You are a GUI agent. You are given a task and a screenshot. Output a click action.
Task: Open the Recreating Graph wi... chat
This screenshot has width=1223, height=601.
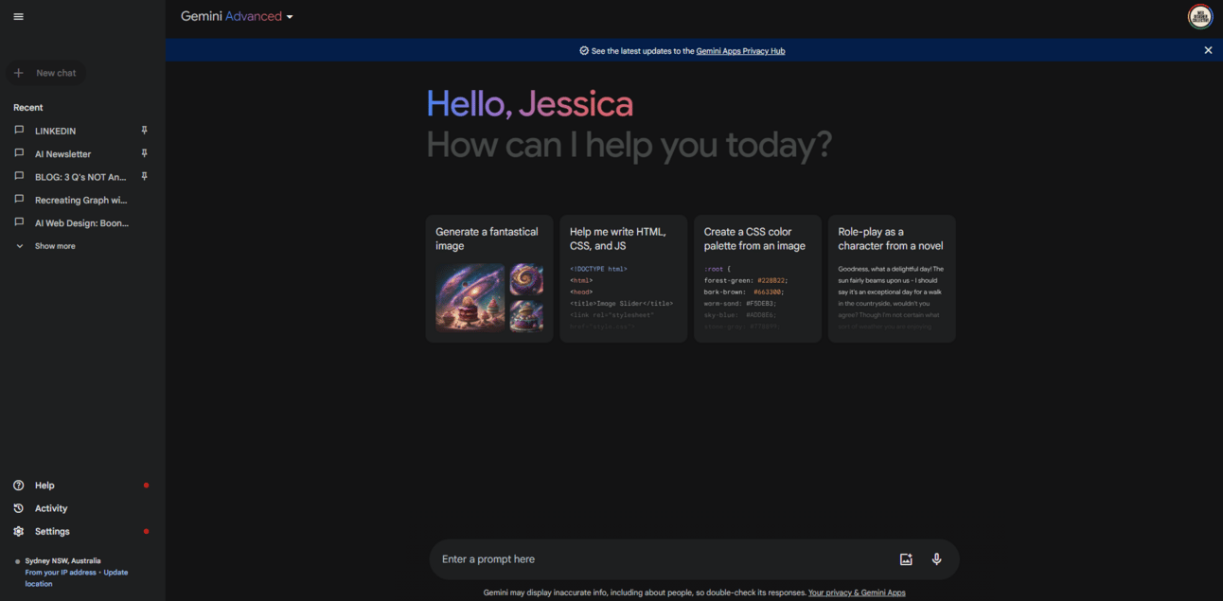point(81,200)
